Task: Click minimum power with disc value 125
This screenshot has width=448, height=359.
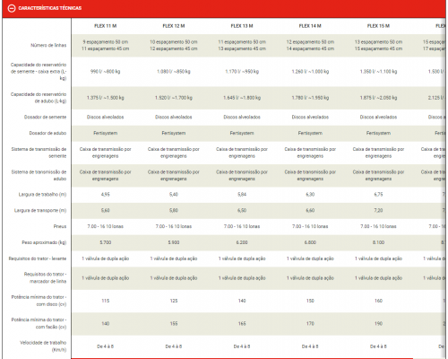Action: 174,301
